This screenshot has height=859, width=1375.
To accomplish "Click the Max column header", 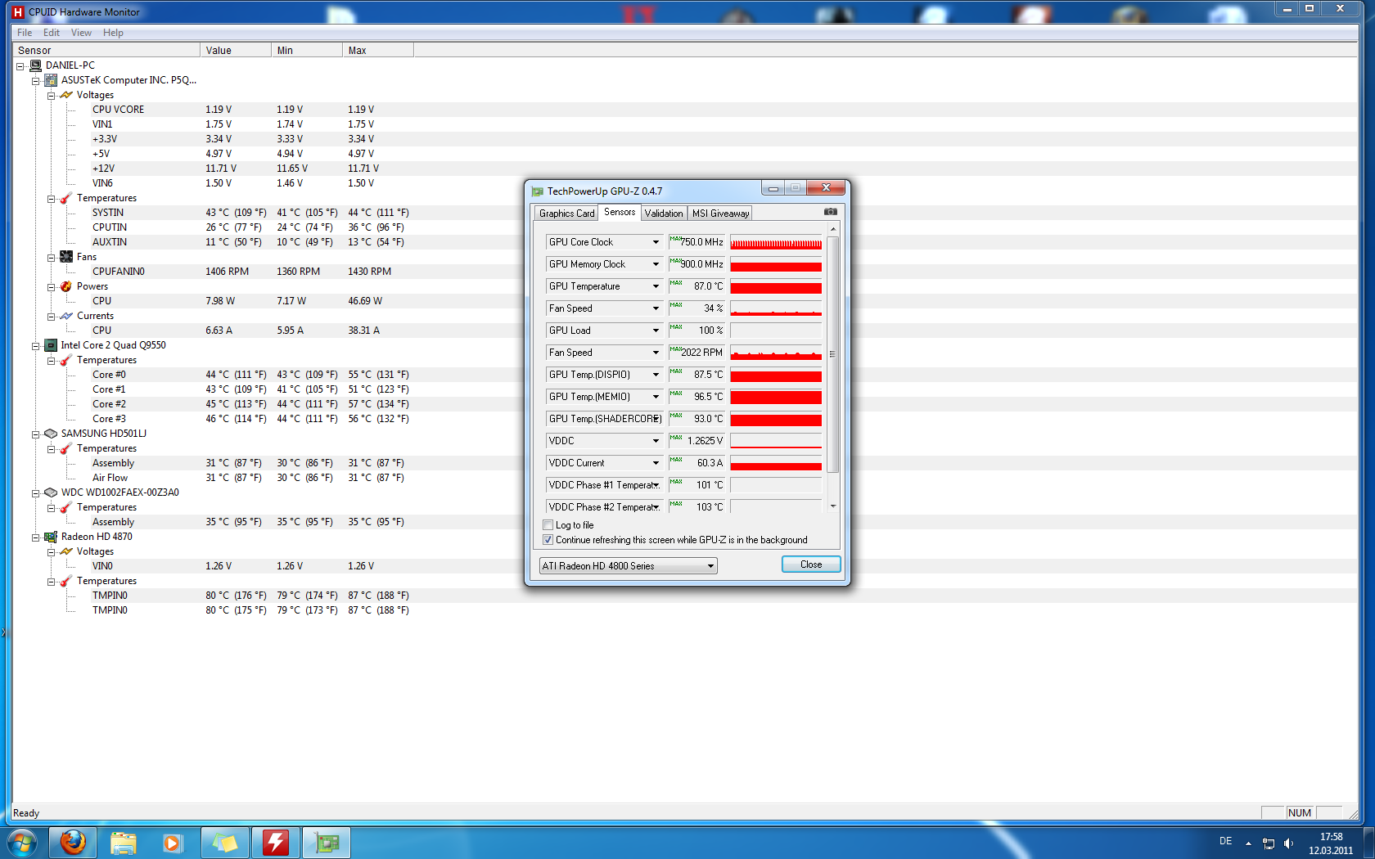I will (x=378, y=51).
